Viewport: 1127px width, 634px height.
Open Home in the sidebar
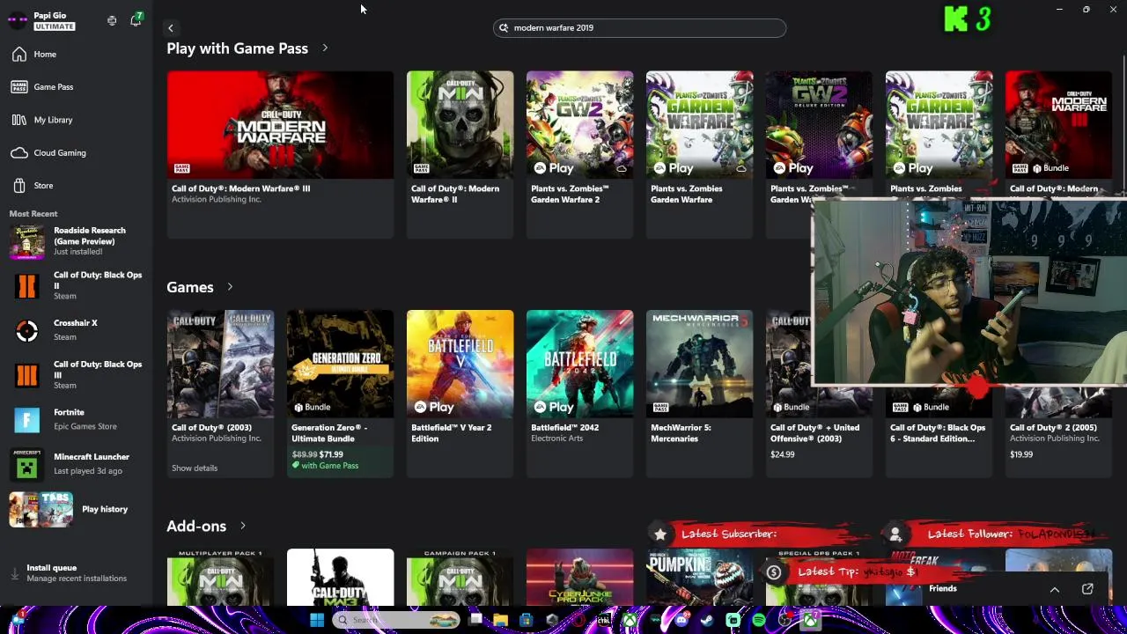(x=77, y=55)
